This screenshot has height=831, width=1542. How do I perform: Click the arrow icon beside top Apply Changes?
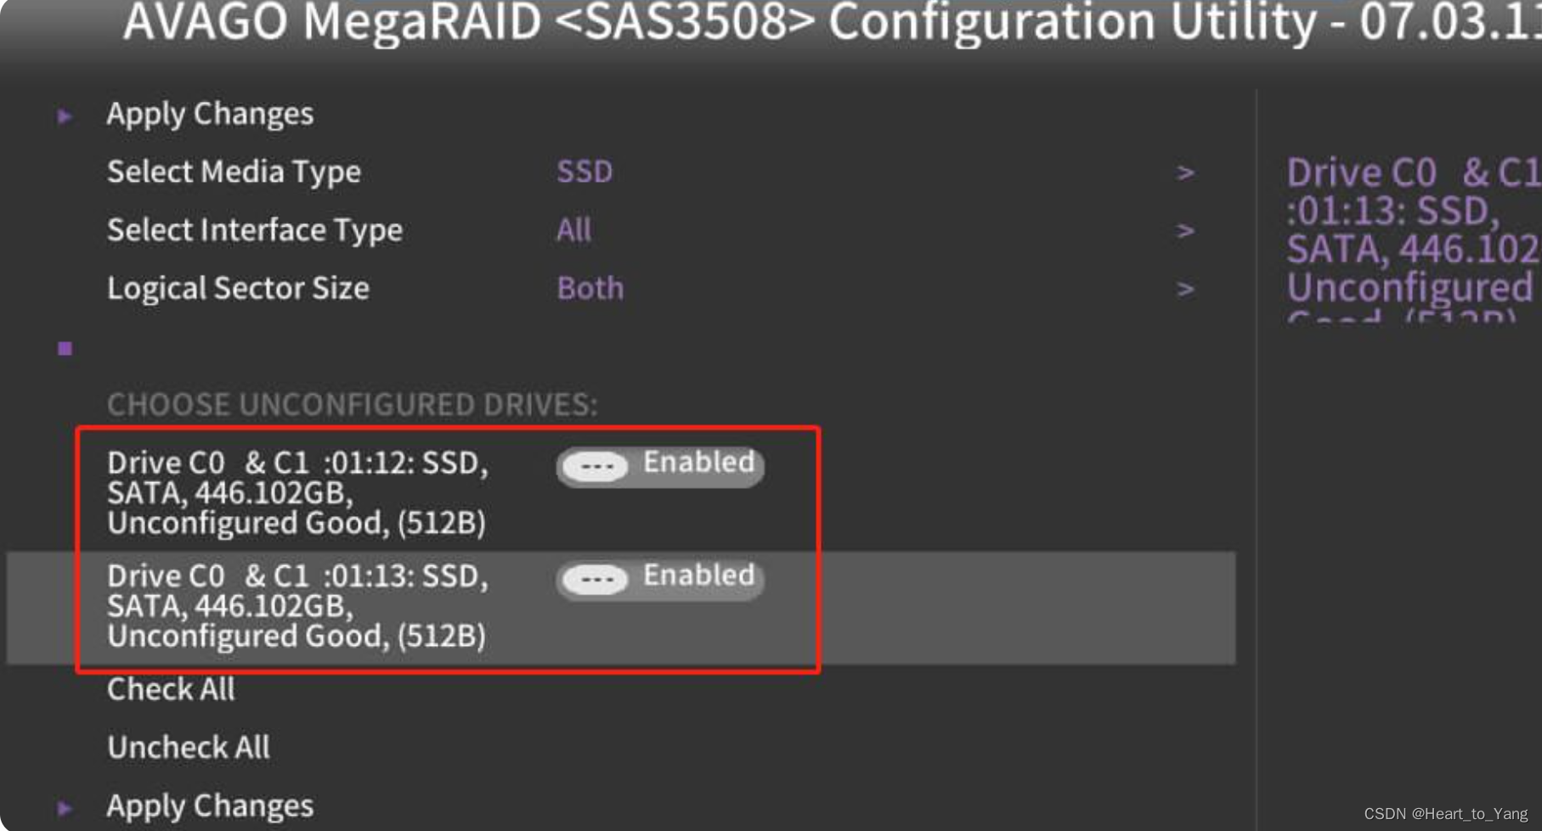click(65, 115)
